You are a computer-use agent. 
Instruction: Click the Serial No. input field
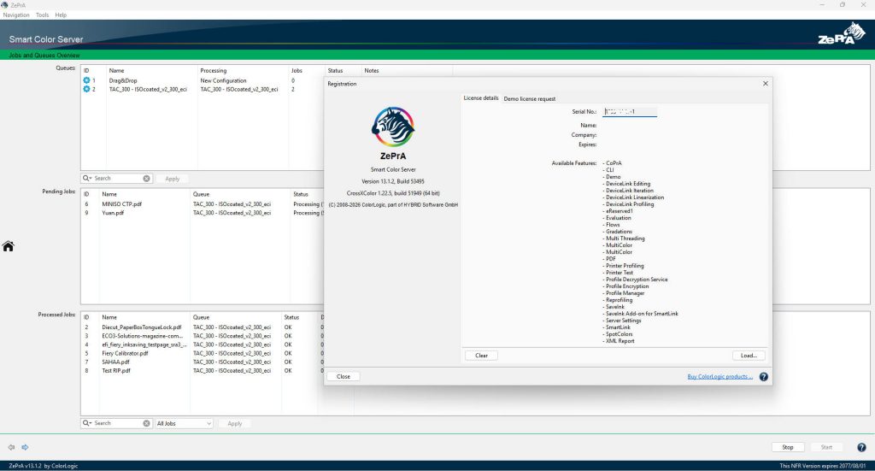[x=630, y=112]
